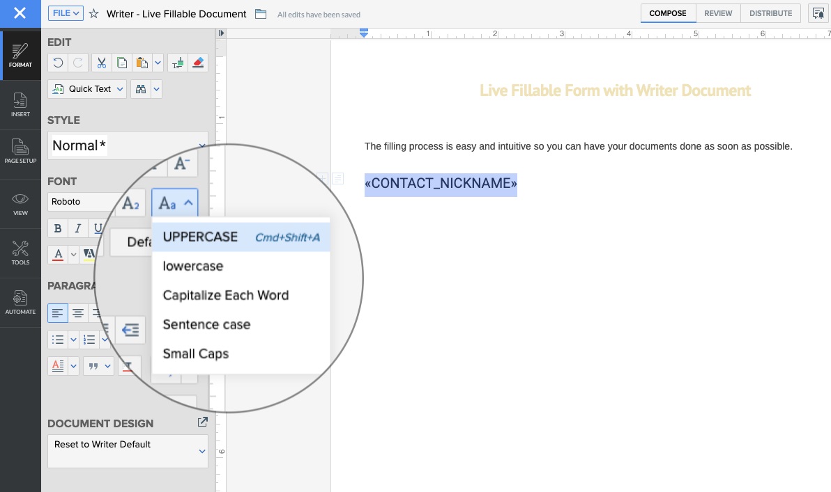The height and width of the screenshot is (492, 831).
Task: Click the Redo arrow icon
Action: point(78,63)
